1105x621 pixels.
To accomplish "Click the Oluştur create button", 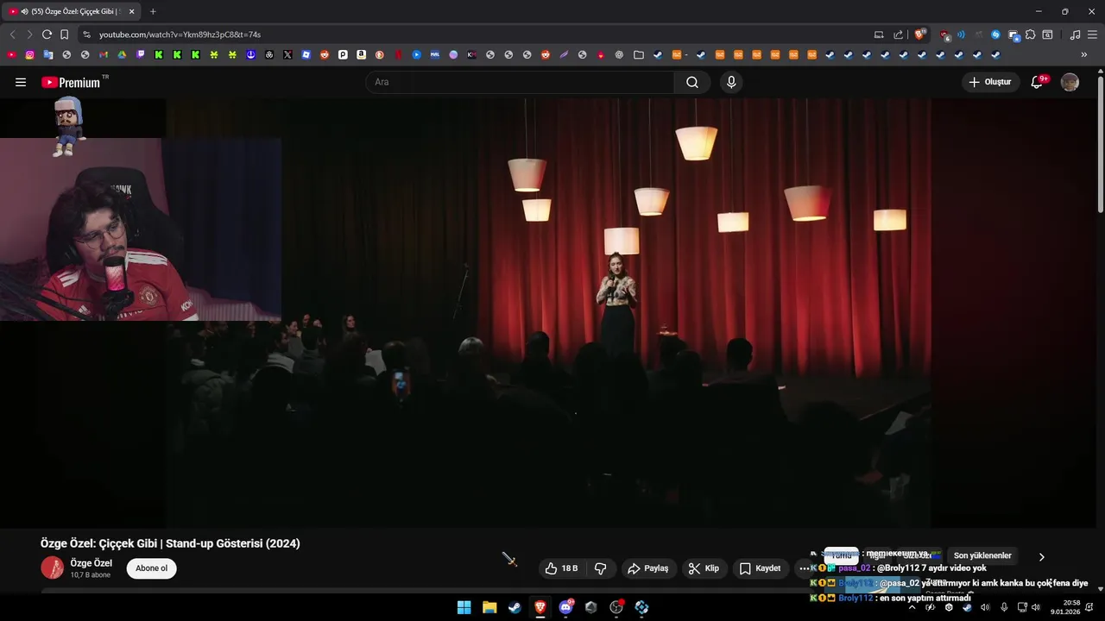I will coord(989,82).
